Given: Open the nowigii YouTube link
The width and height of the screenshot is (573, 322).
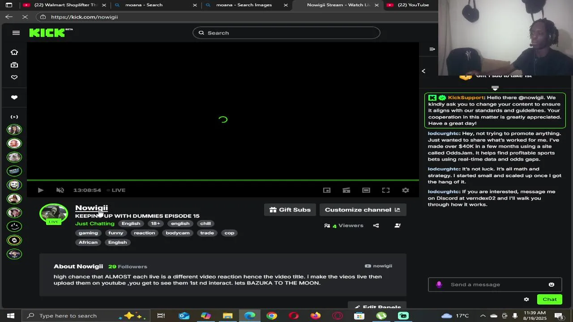Looking at the screenshot, I should click(378, 266).
